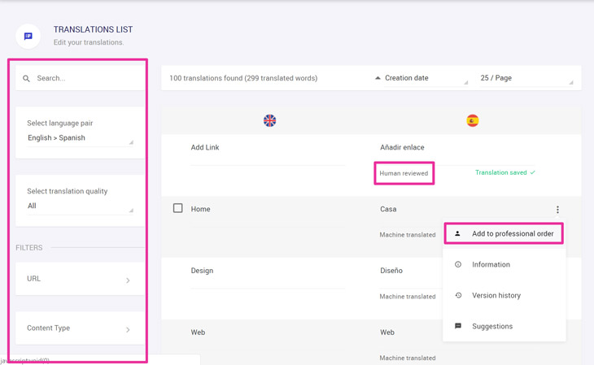594x365 pixels.
Task: Click the Spanish flag icon
Action: 473,121
